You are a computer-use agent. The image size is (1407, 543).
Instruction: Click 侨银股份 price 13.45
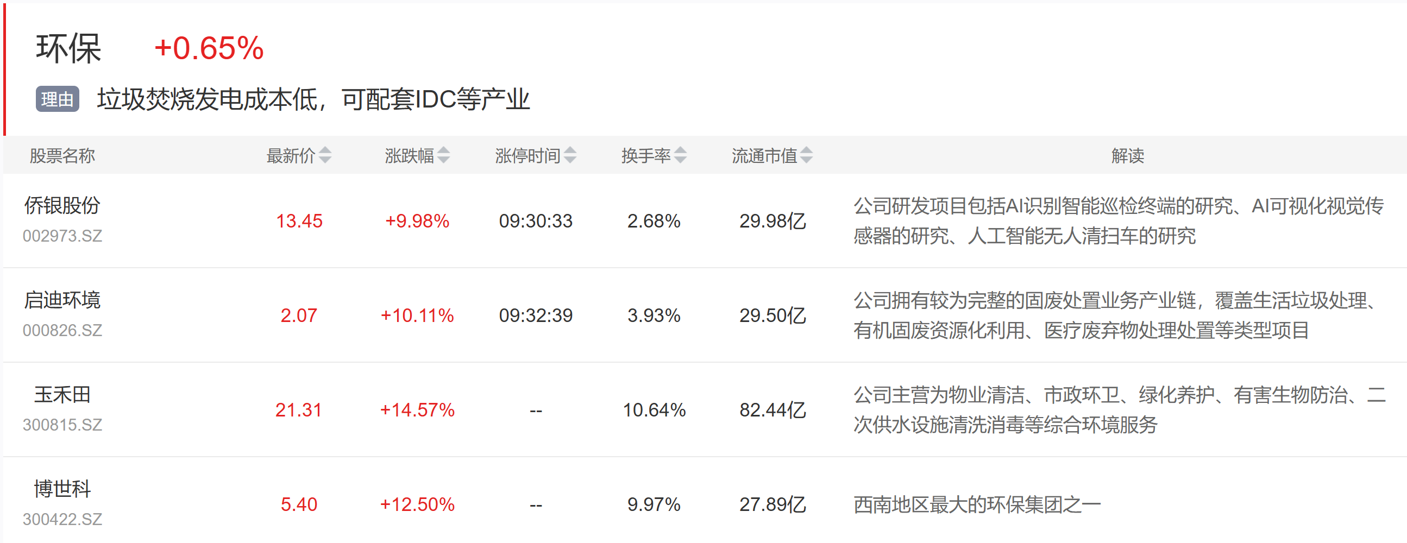[x=299, y=221]
